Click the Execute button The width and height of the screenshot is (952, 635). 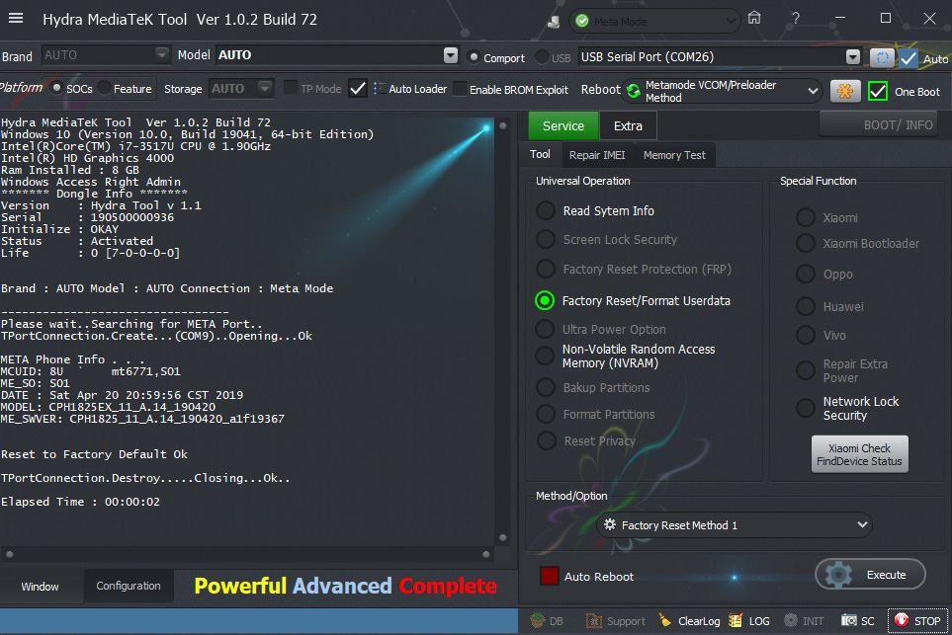[x=870, y=575]
